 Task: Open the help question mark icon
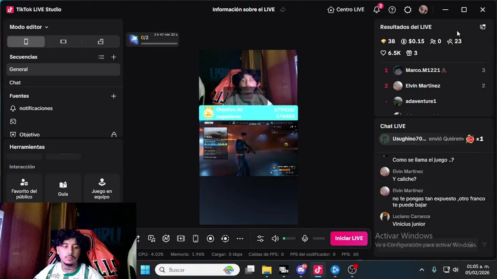click(x=392, y=10)
